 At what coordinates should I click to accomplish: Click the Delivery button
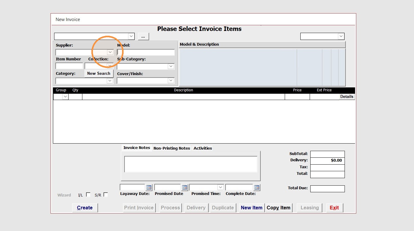pyautogui.click(x=196, y=208)
